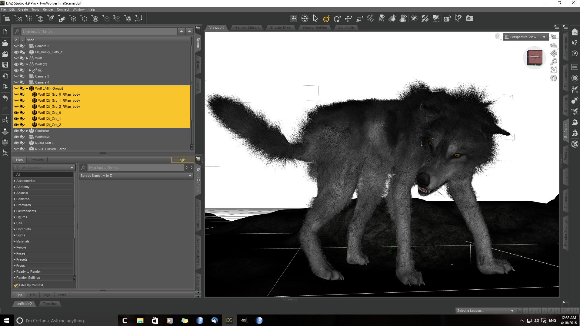Viewport: 580px width, 326px height.
Task: Open the Spot Render camera tool
Action: coord(447,18)
